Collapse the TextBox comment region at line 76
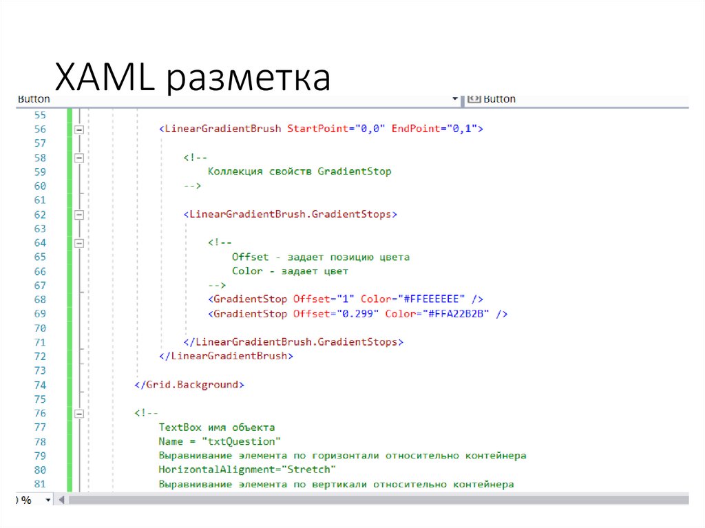Viewport: 705px width, 528px height. coord(81,412)
